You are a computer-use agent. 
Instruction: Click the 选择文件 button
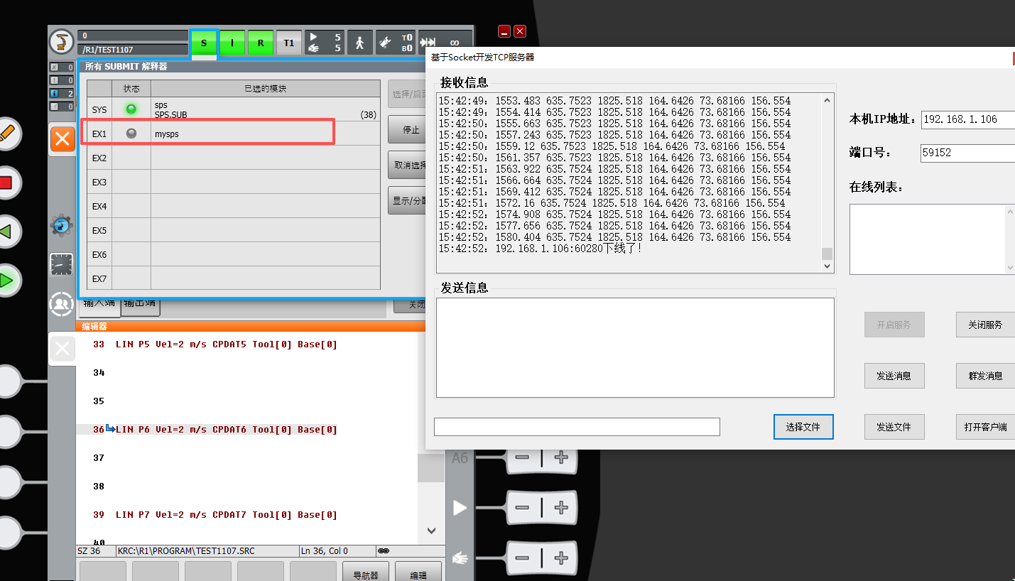pos(803,427)
